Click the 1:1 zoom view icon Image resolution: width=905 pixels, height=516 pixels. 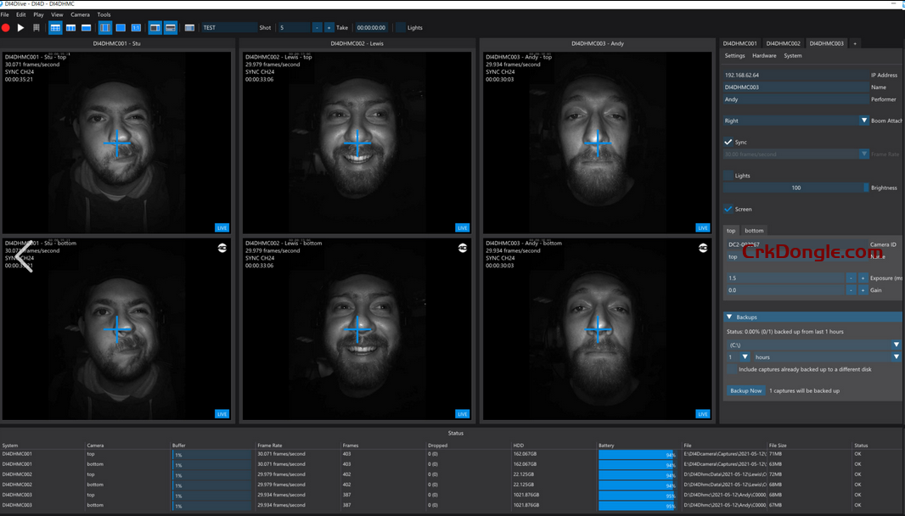136,28
